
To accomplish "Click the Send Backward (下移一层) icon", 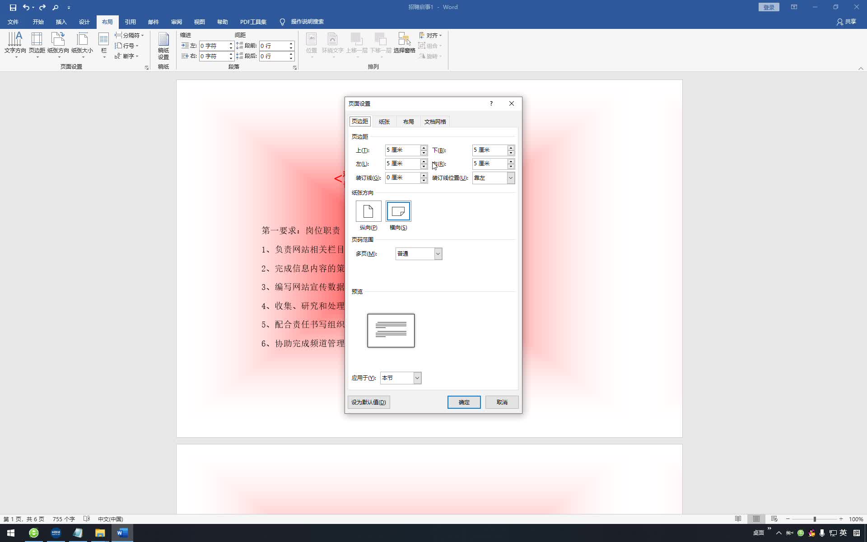I will (x=381, y=44).
